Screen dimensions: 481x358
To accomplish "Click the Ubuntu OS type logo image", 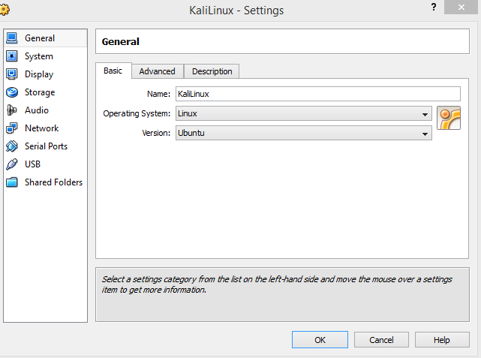I will click(449, 118).
